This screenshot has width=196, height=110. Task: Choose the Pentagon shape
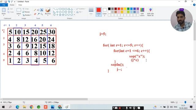click(x=60, y=12)
